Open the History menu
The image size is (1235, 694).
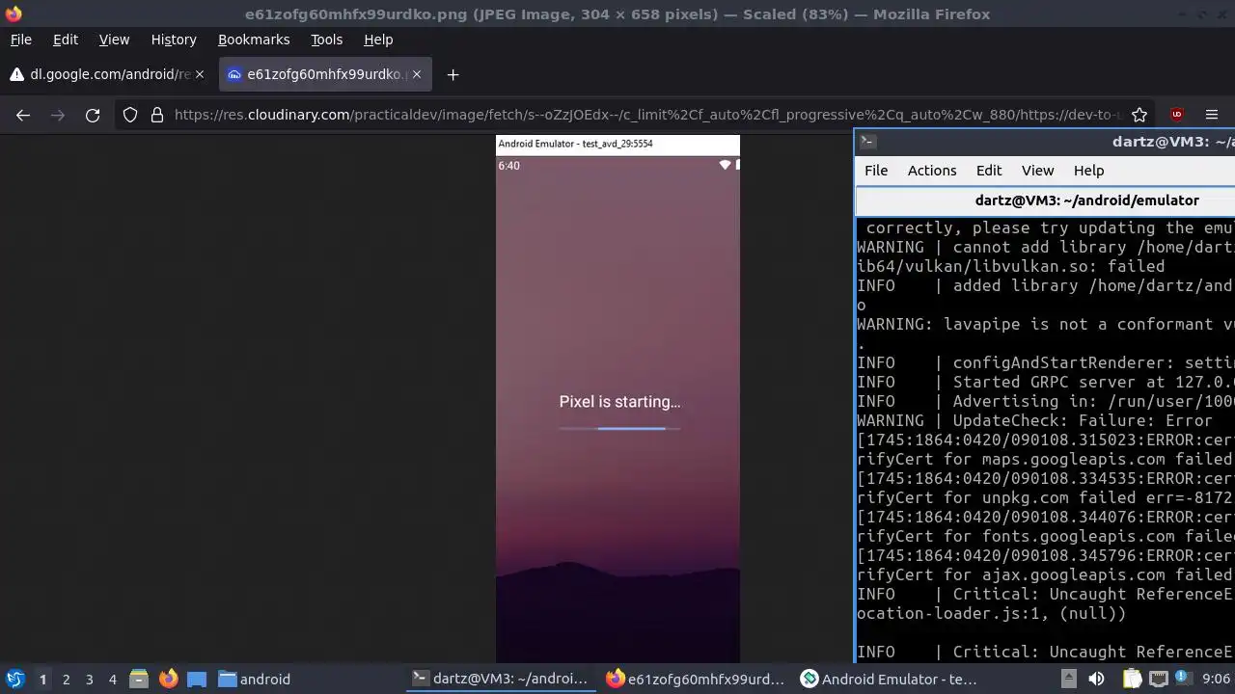[174, 40]
